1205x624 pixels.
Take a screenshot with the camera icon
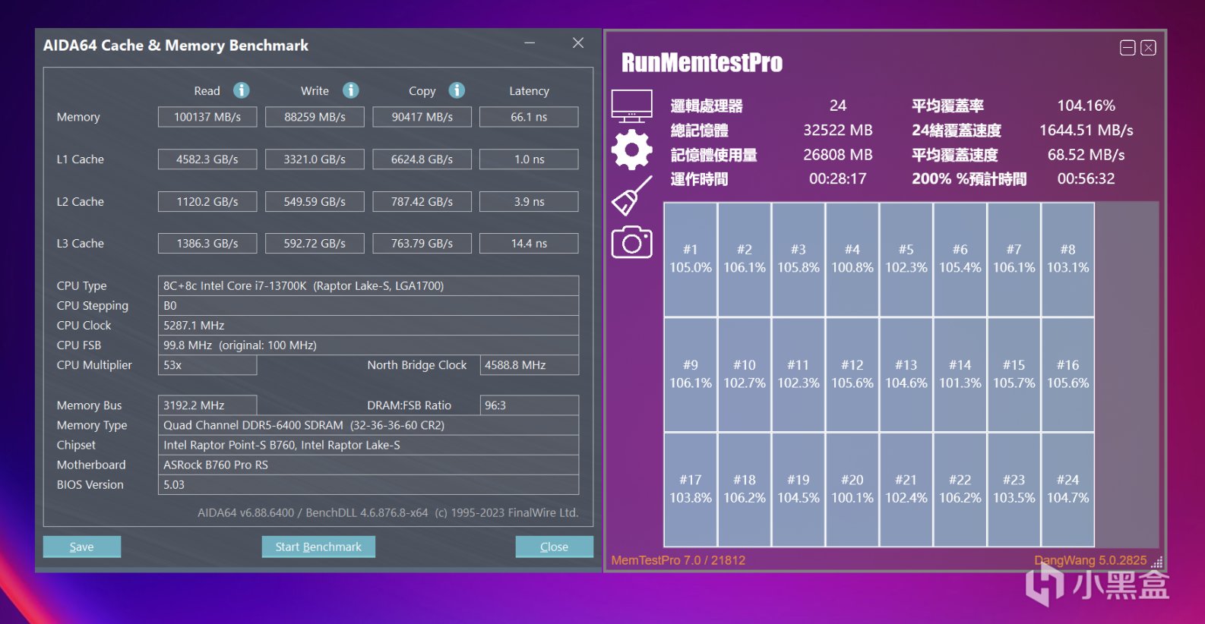(632, 241)
